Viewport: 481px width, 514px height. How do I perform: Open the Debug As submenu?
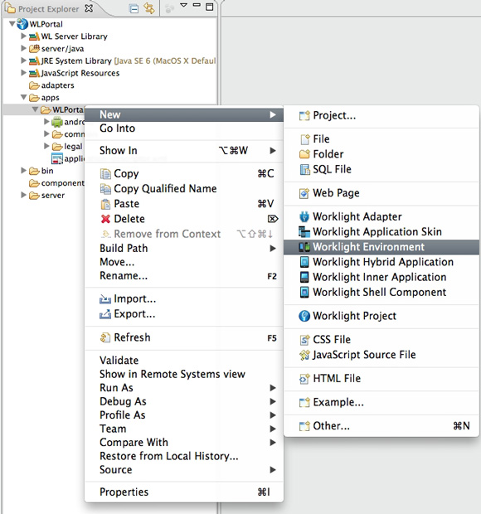point(184,401)
